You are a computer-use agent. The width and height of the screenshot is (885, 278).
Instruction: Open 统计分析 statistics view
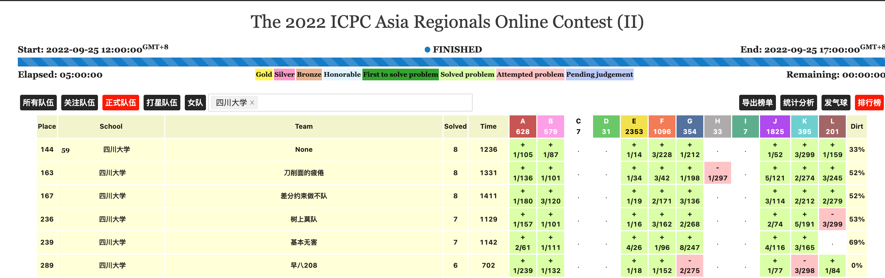tap(798, 103)
